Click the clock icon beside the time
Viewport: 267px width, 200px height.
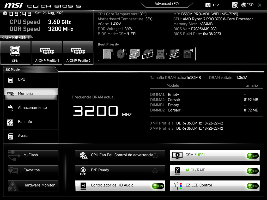[x=5, y=14]
